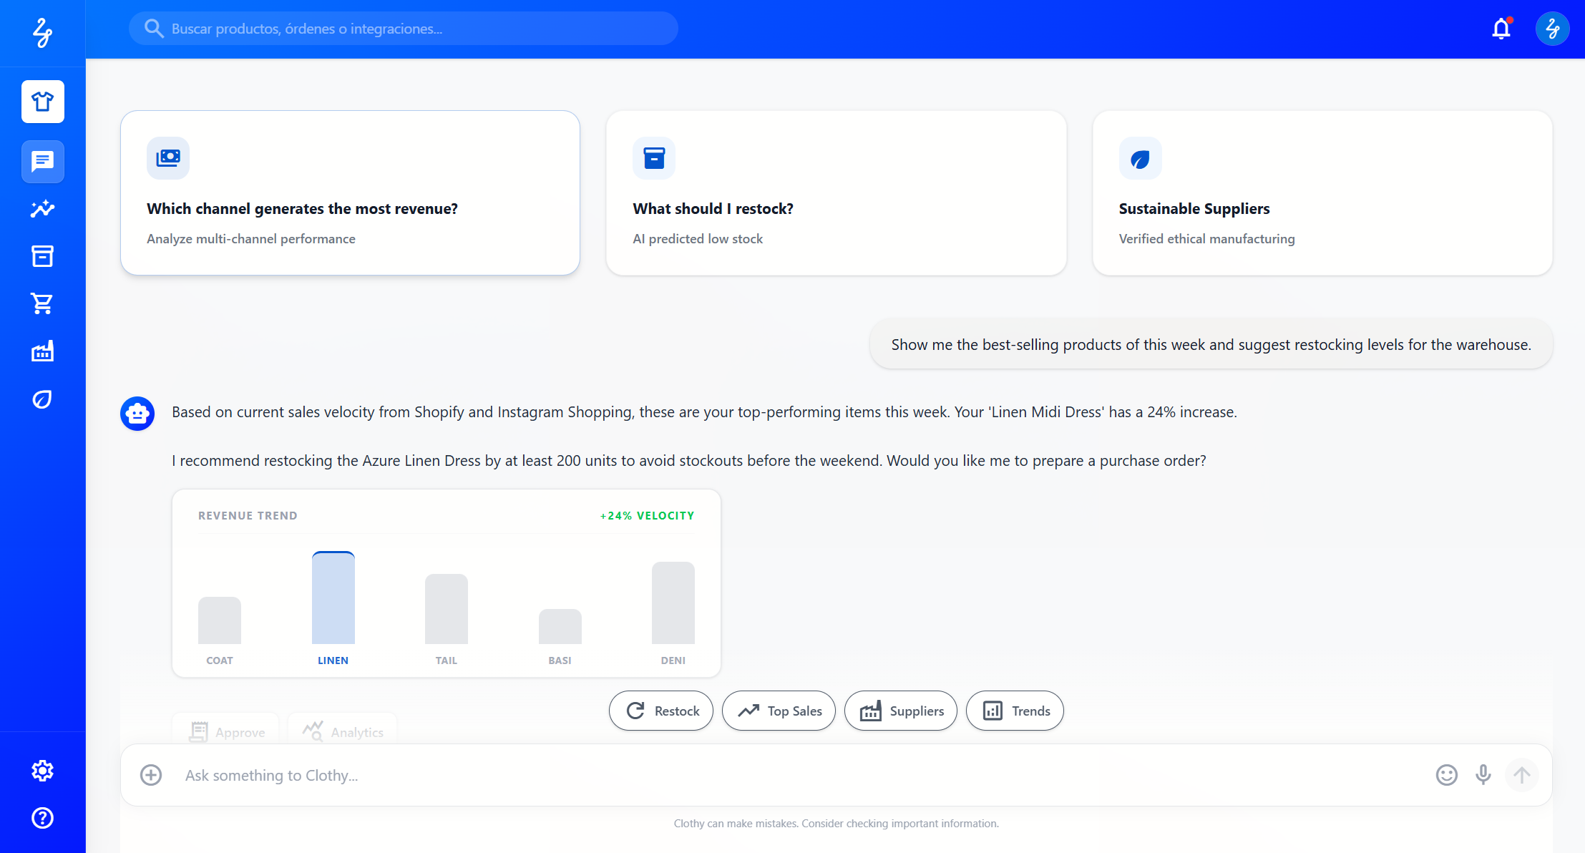1585x853 pixels.
Task: Click the leaf icon on Suppliers card
Action: 1141,158
